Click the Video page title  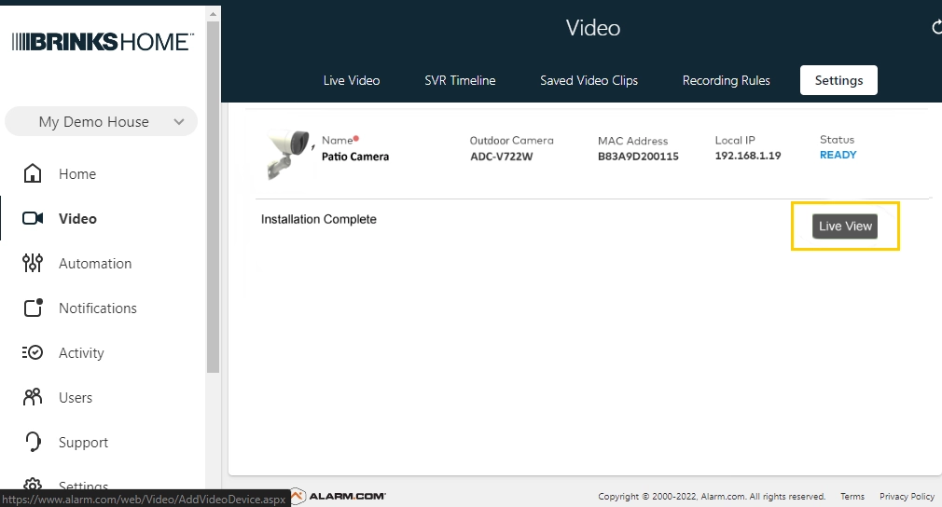point(593,28)
